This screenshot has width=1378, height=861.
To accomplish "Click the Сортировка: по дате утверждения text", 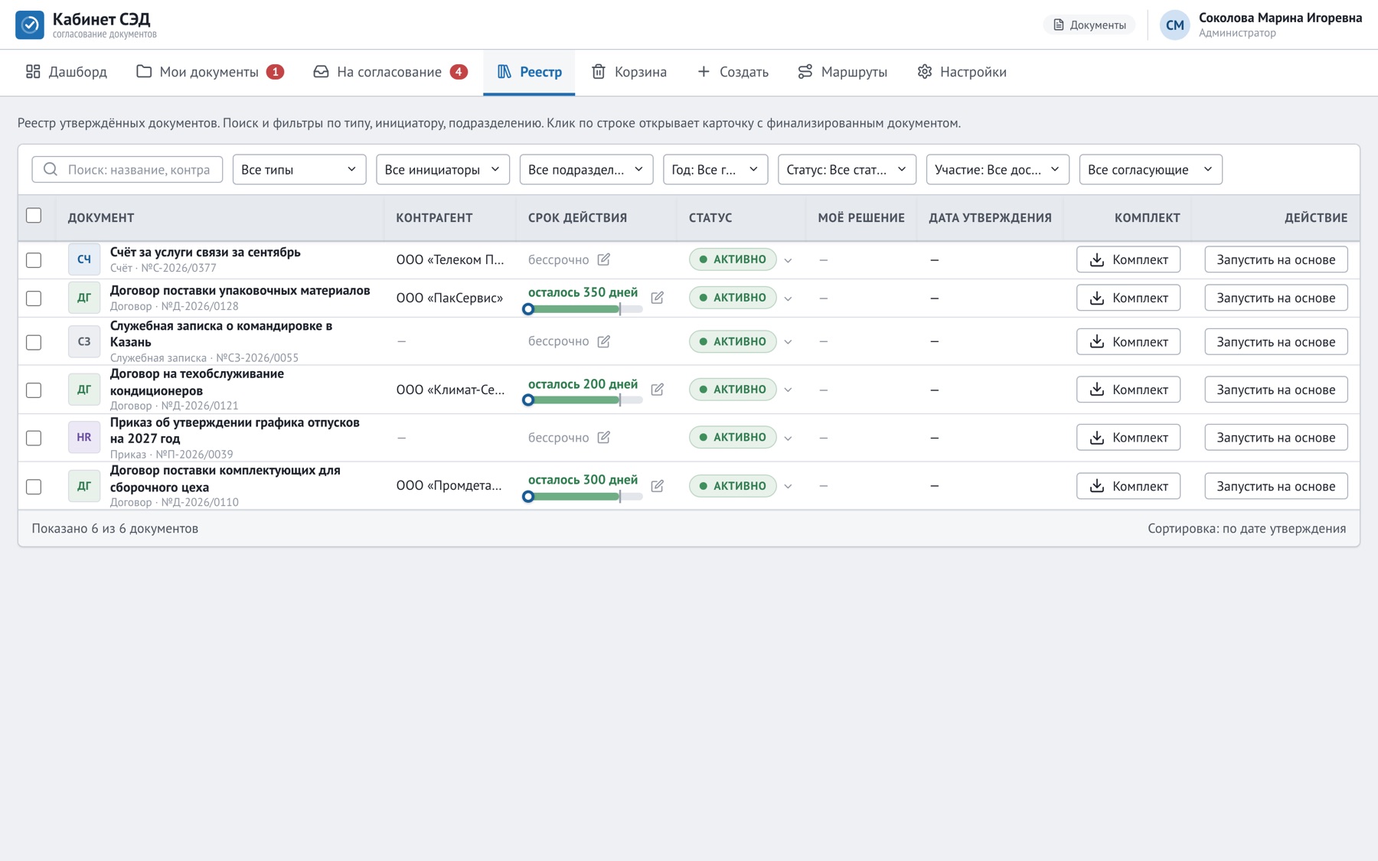I will click(x=1246, y=528).
